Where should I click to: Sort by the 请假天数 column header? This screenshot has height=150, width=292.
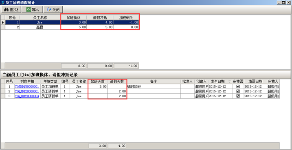[117, 81]
